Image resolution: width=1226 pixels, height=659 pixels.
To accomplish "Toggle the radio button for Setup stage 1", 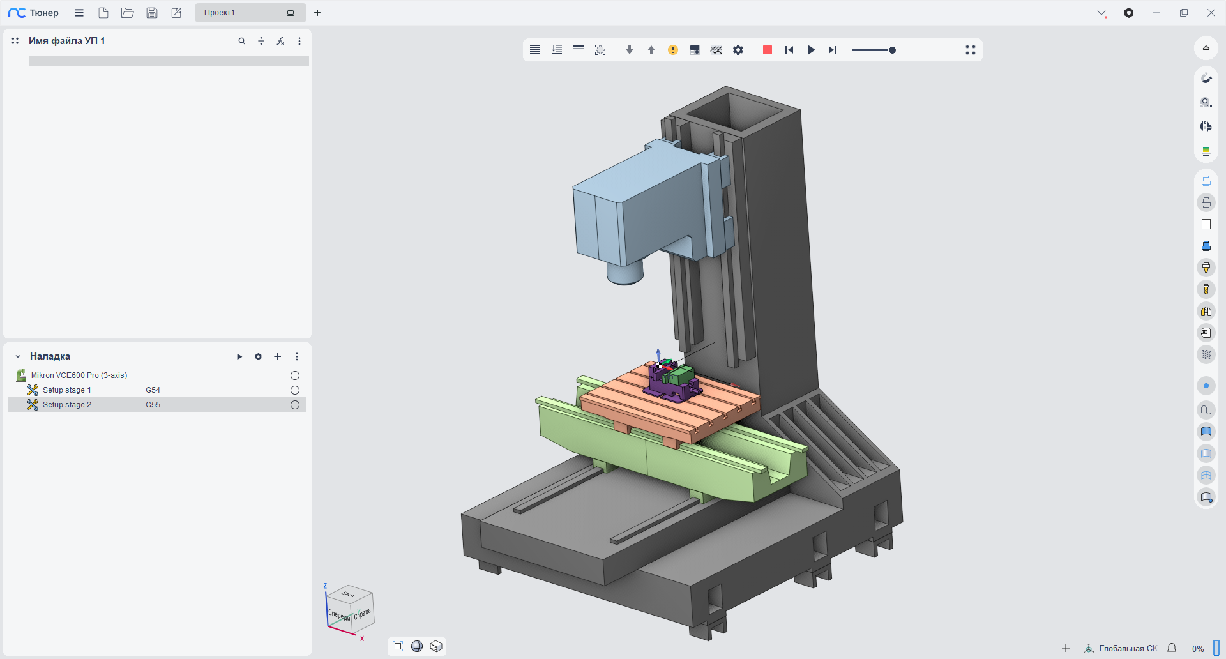I will (x=295, y=390).
